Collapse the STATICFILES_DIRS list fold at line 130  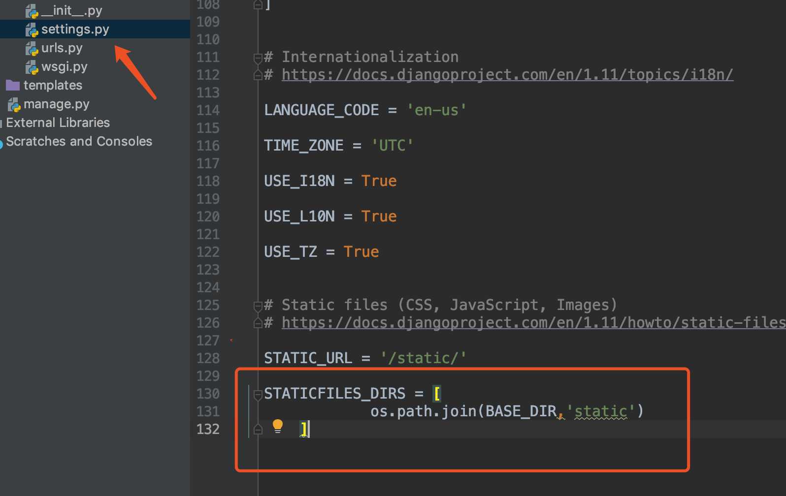click(x=258, y=395)
